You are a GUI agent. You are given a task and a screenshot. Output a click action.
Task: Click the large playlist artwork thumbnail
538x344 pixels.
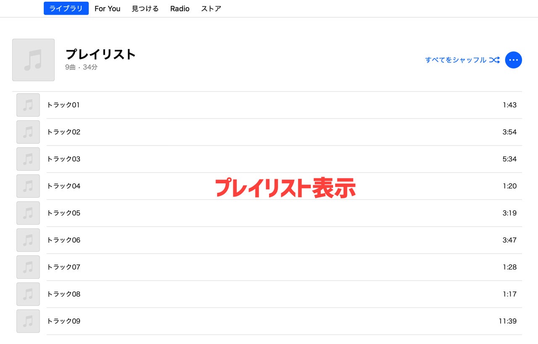point(33,60)
